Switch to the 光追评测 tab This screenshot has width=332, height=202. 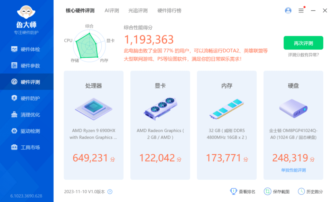coord(138,10)
